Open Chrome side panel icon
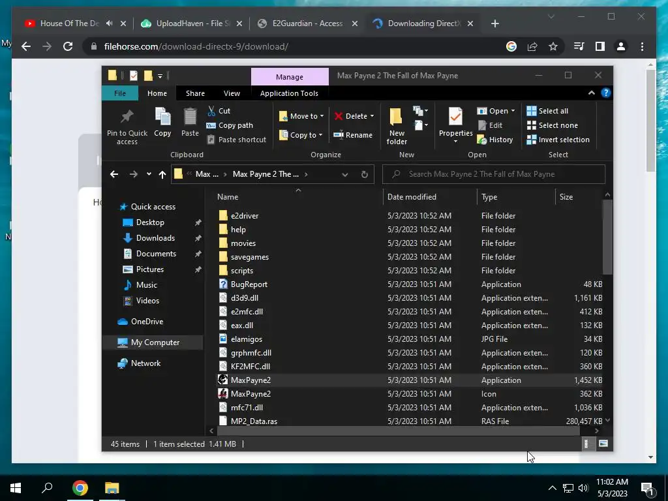The width and height of the screenshot is (668, 501). [600, 46]
